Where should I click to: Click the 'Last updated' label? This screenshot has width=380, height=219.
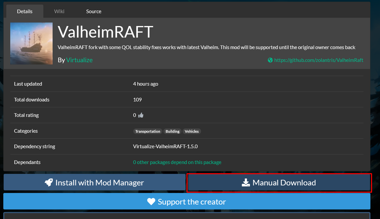(x=28, y=84)
